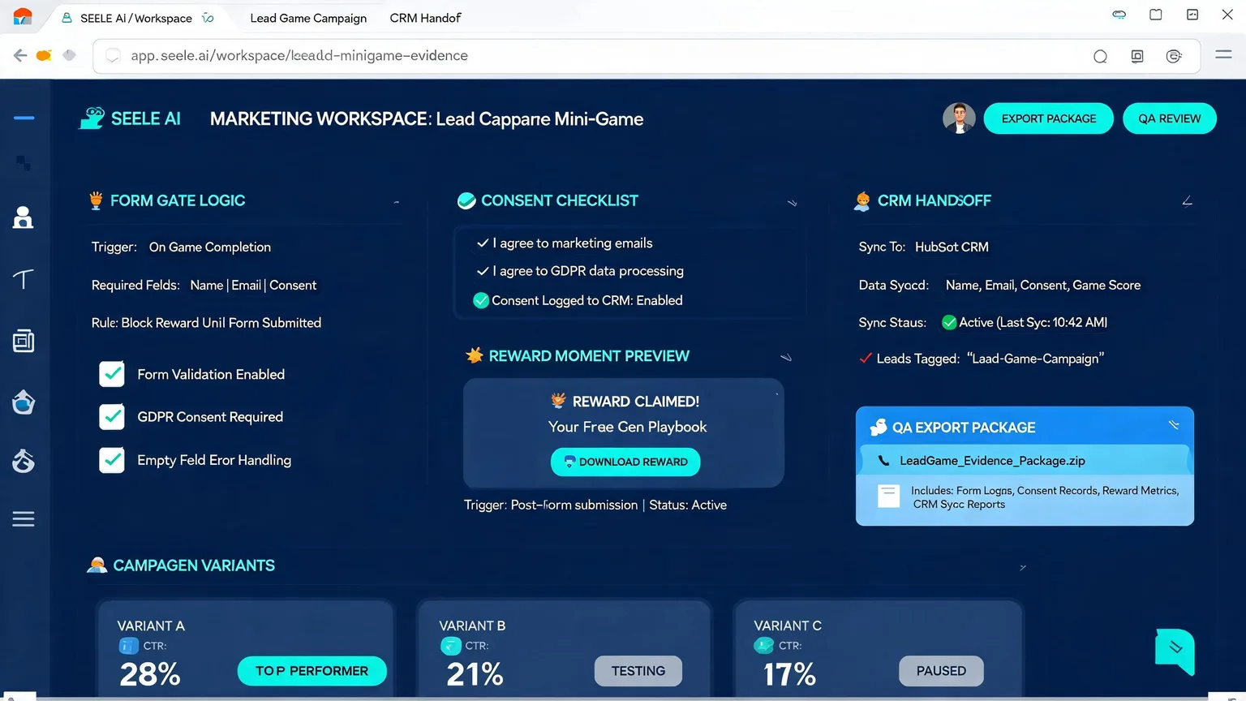This screenshot has width=1246, height=701.
Task: Switch to the CRM Handof tab
Action: [x=425, y=18]
